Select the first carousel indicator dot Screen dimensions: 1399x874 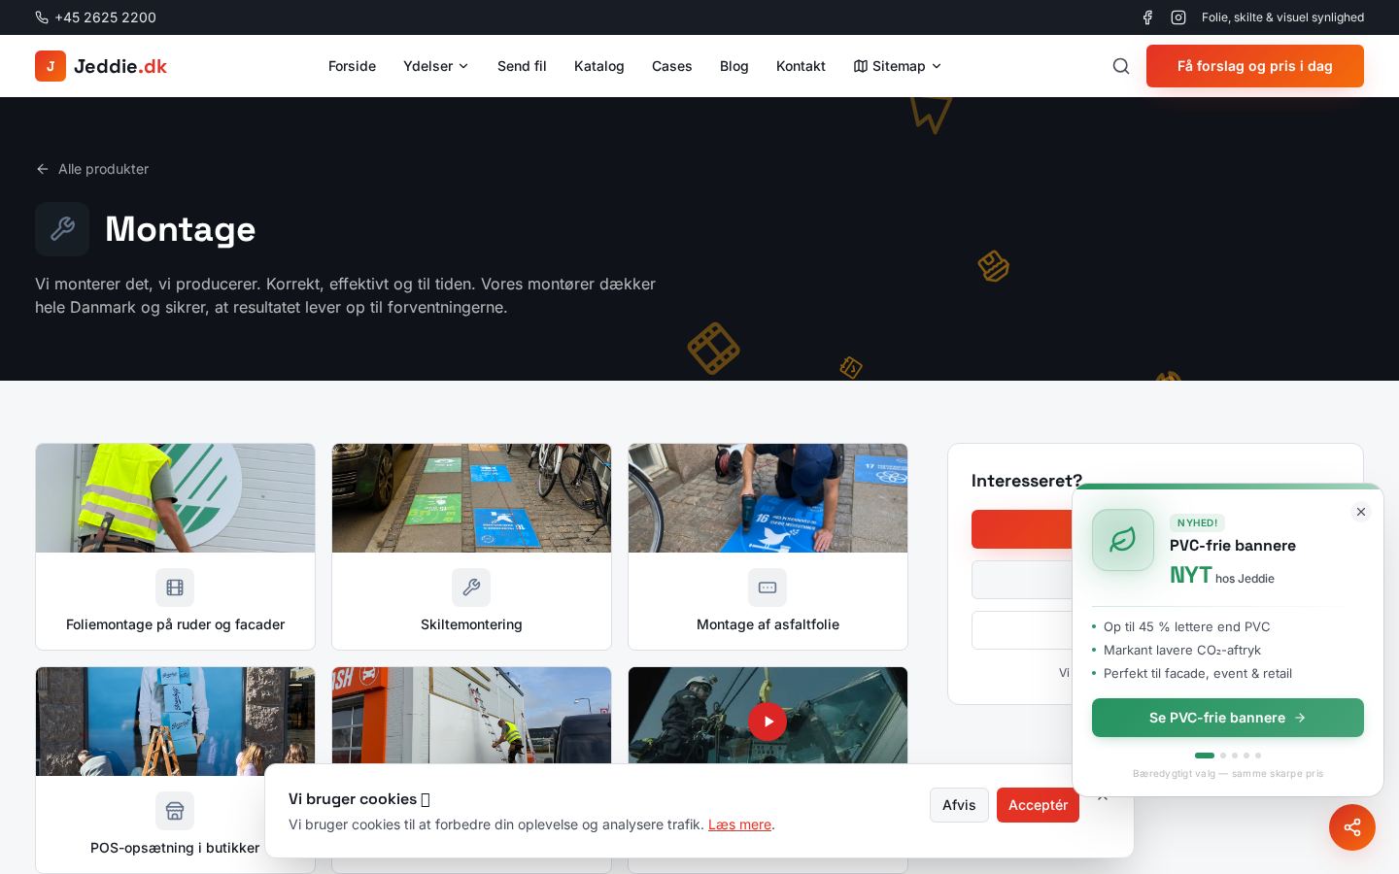click(1205, 756)
